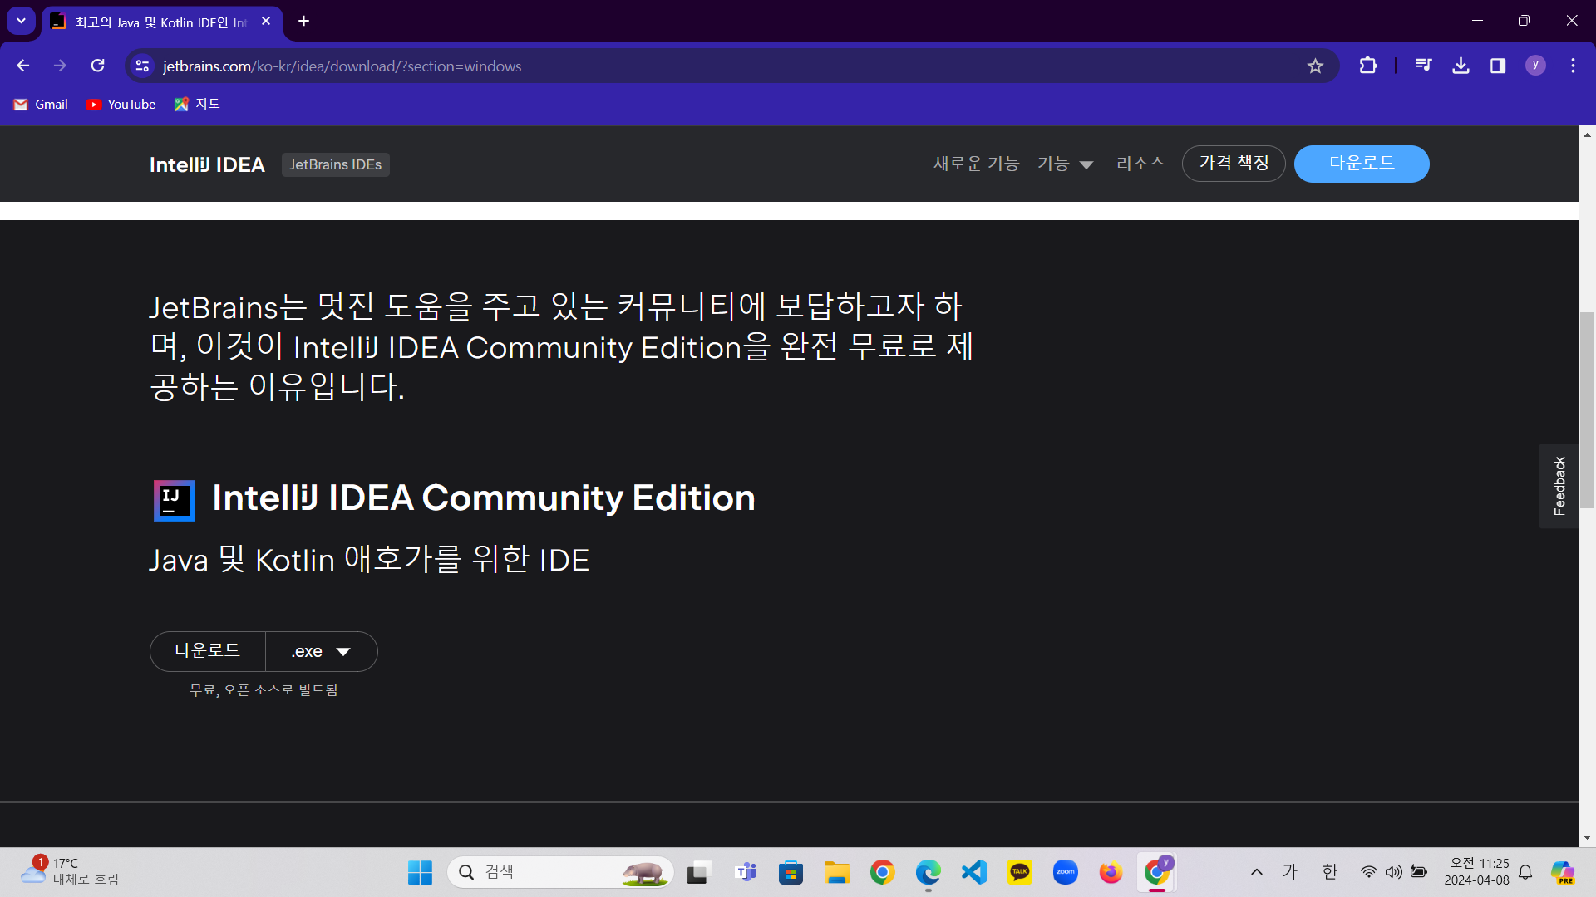1596x897 pixels.
Task: Click the IntelliJ IDEA Community Edition logo
Action: [x=175, y=500]
